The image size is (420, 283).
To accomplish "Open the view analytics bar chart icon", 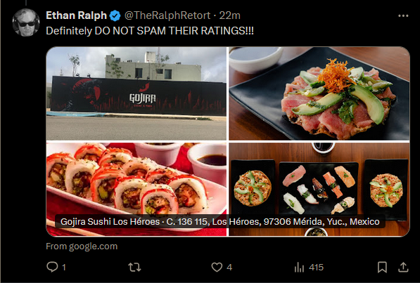I will [299, 267].
